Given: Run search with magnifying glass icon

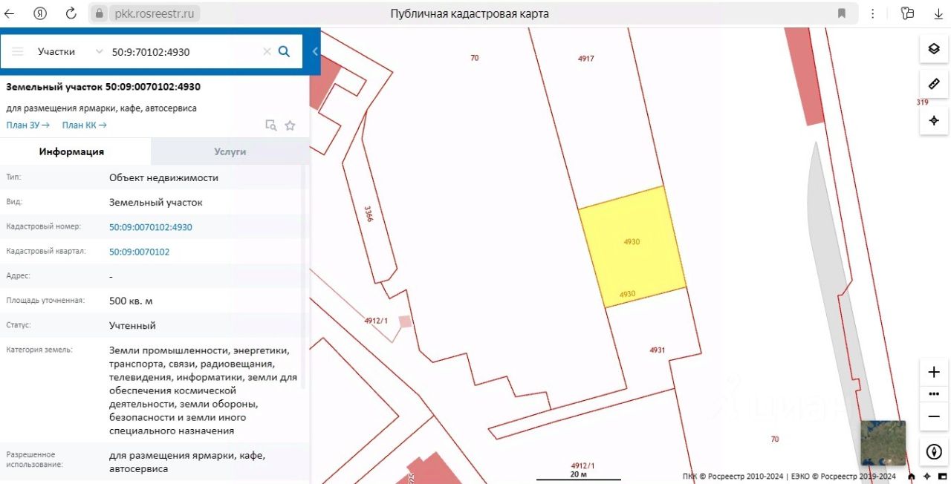Looking at the screenshot, I should [284, 51].
